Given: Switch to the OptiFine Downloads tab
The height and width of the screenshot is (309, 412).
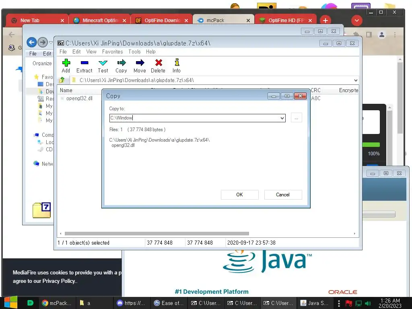Looking at the screenshot, I should [x=161, y=20].
